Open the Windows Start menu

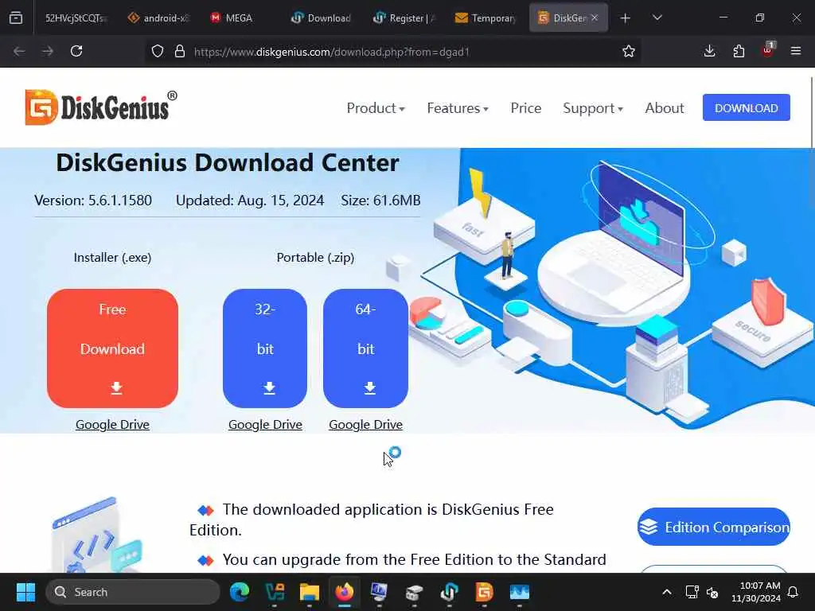25,592
